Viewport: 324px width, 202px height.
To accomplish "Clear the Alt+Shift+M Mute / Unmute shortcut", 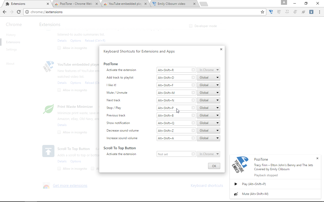I will 193,93.
